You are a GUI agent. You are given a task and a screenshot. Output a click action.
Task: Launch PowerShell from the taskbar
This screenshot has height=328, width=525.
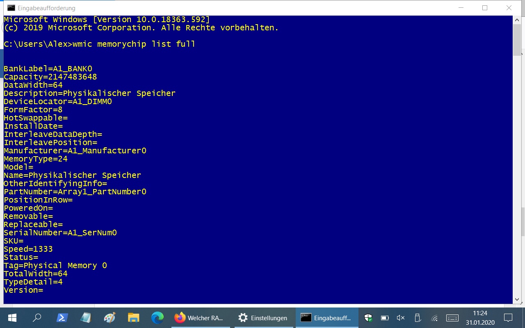(62, 318)
